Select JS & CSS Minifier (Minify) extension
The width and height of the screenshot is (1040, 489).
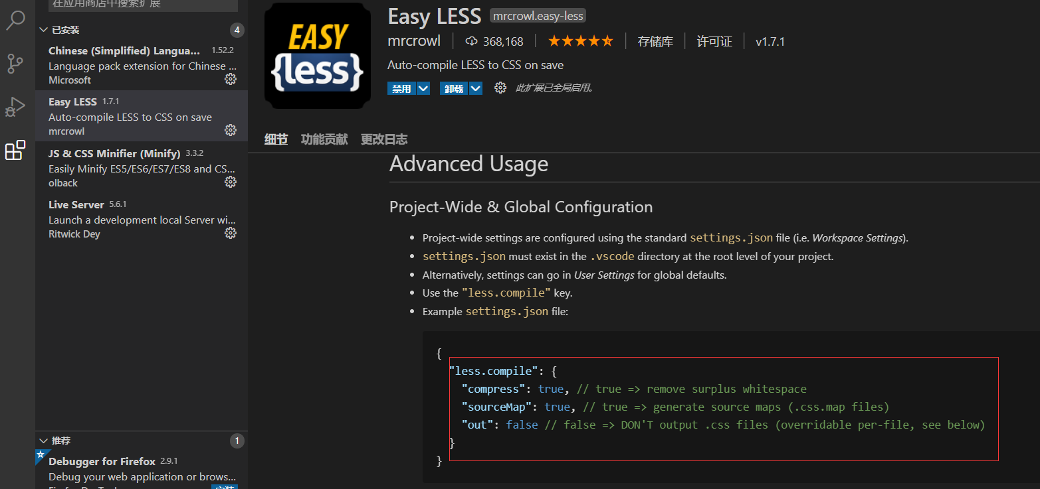click(142, 168)
